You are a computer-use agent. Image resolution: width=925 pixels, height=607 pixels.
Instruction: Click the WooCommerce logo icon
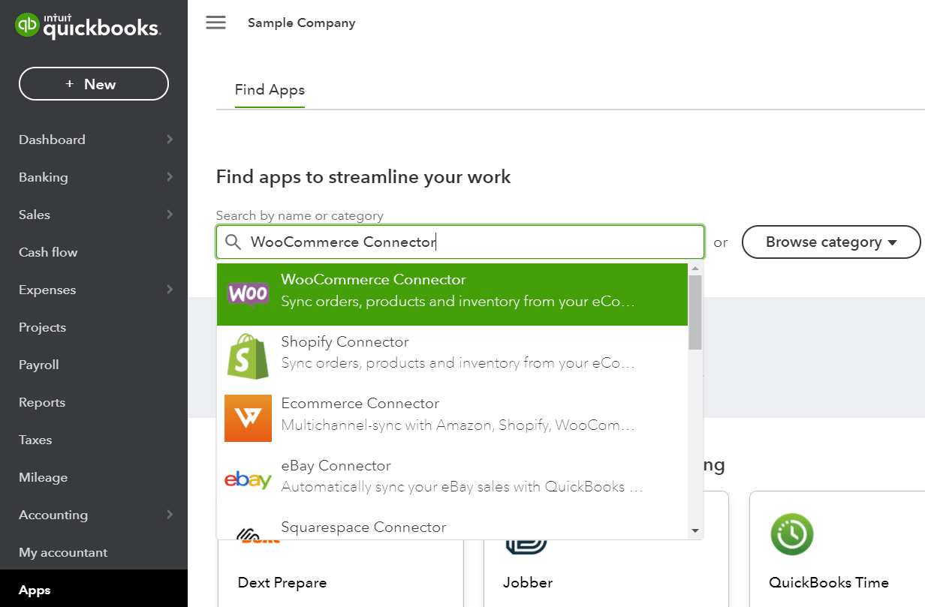click(x=248, y=293)
